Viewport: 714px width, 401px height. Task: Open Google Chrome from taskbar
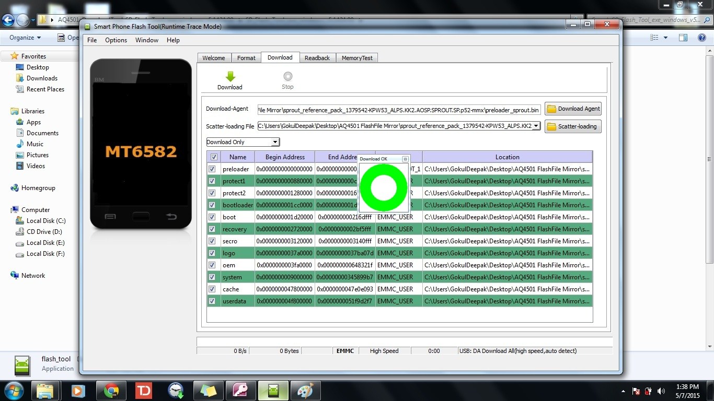(x=111, y=391)
